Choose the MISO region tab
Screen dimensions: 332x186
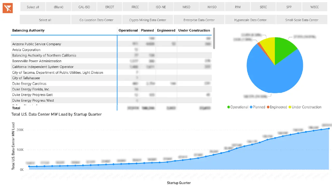click(186, 7)
